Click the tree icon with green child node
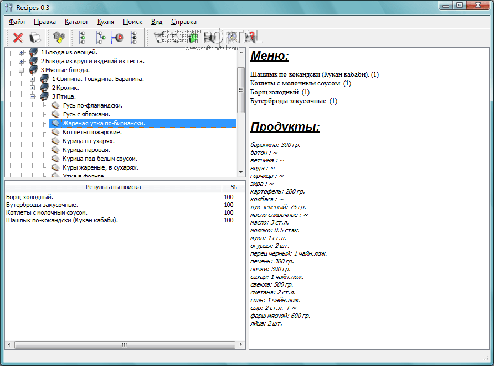This screenshot has width=494, height=366. 100,38
